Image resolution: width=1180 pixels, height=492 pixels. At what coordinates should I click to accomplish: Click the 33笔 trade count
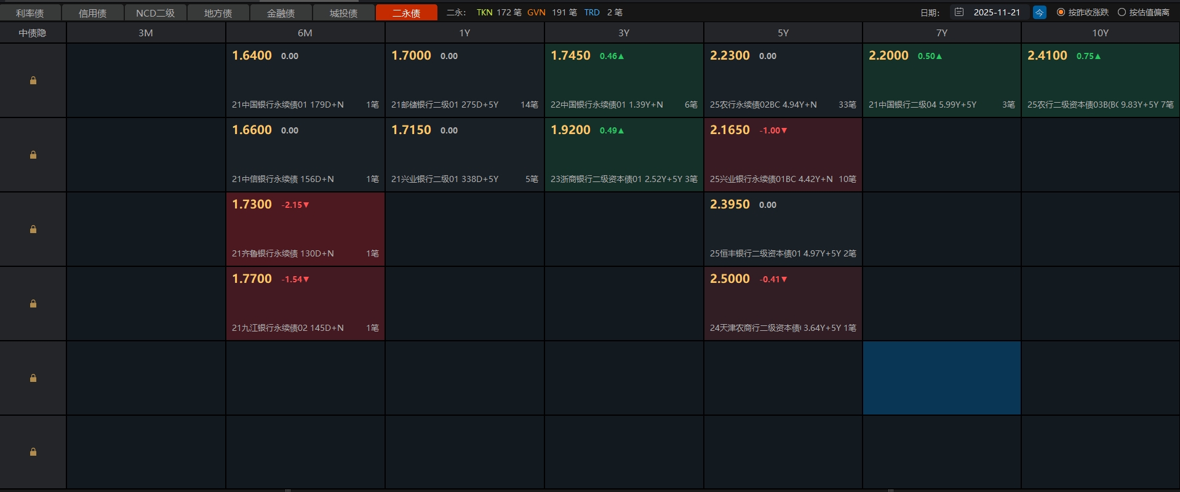pyautogui.click(x=847, y=105)
